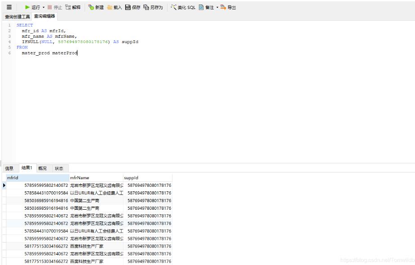
Task: Select the mfrName column header
Action: pos(81,178)
